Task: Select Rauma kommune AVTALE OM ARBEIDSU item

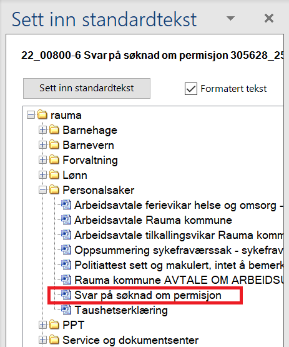Action: [179, 280]
